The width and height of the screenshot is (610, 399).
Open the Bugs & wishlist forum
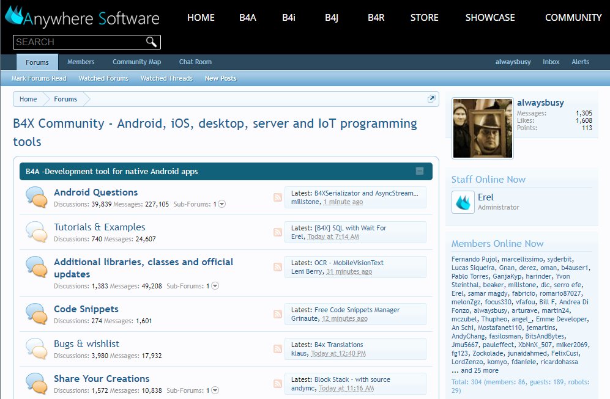[86, 344]
